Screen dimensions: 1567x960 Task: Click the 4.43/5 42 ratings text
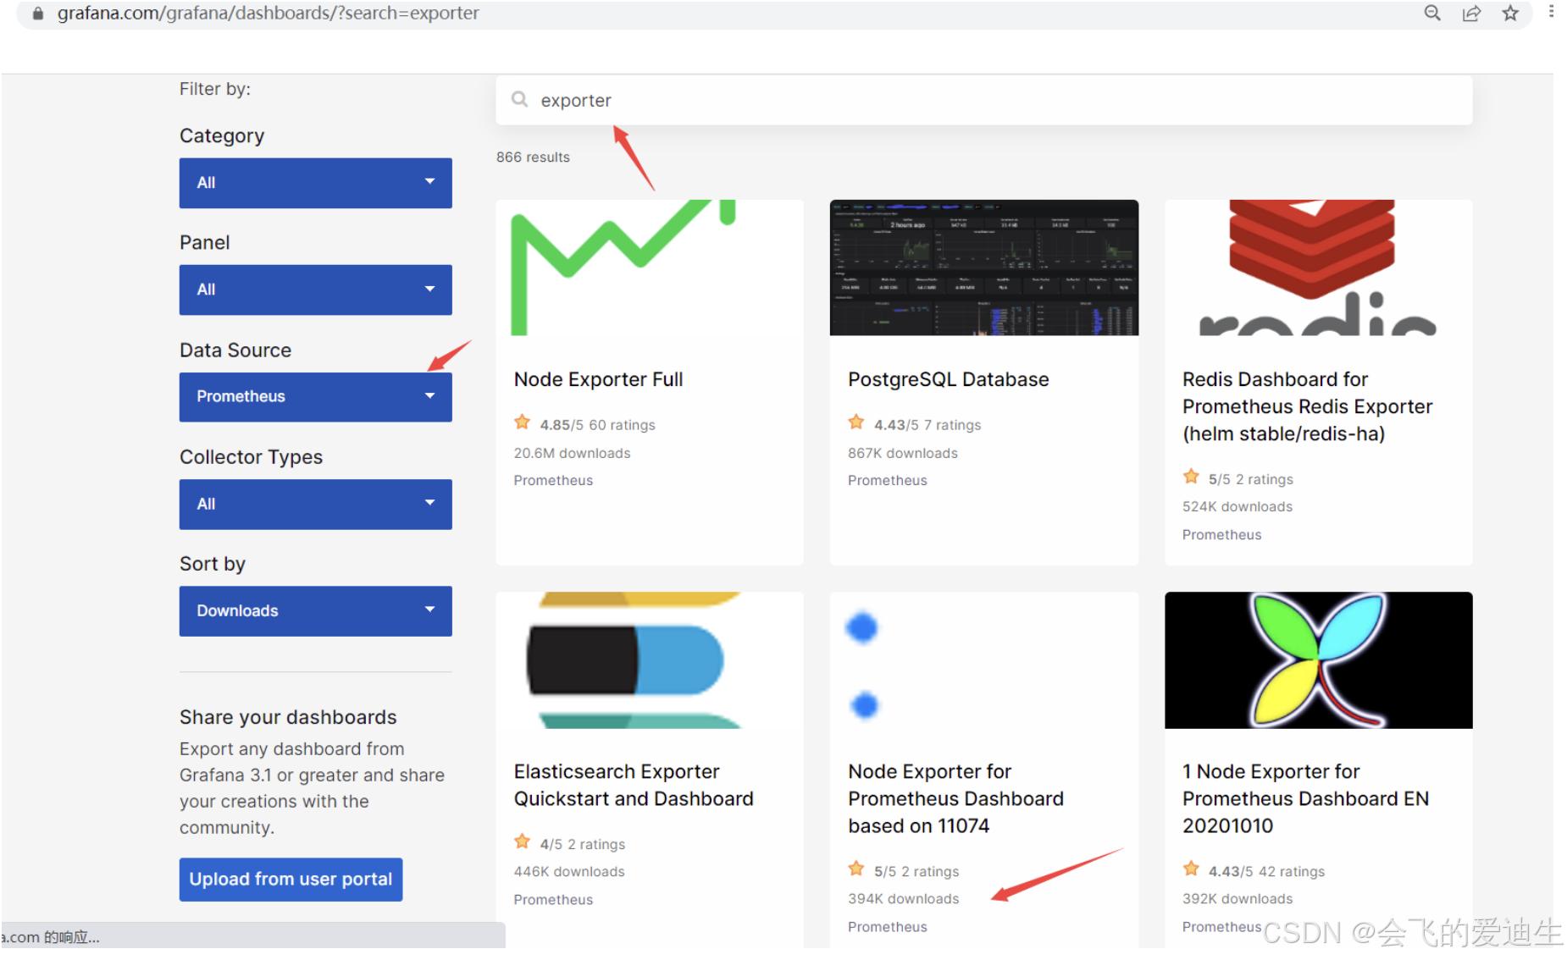[x=1266, y=871]
